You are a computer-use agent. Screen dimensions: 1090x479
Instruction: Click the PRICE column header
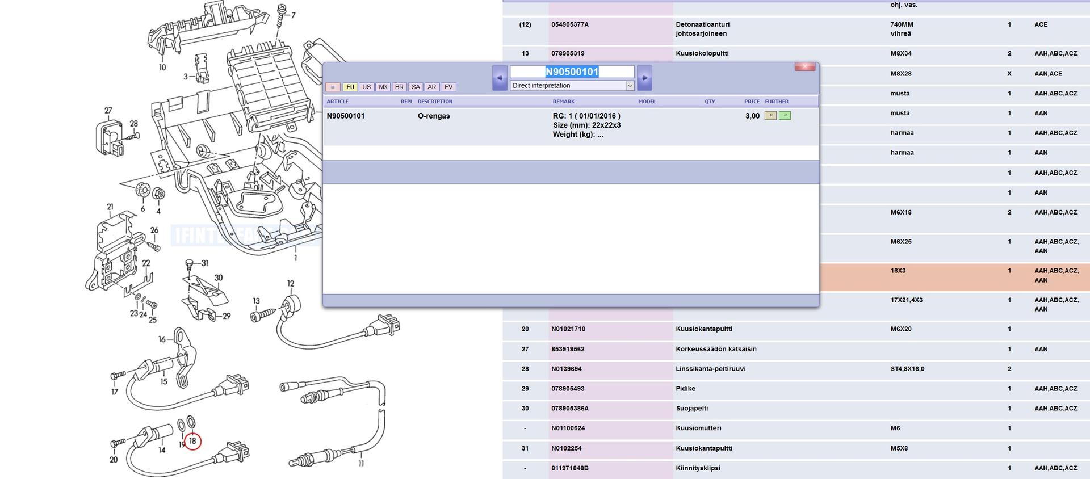(752, 102)
